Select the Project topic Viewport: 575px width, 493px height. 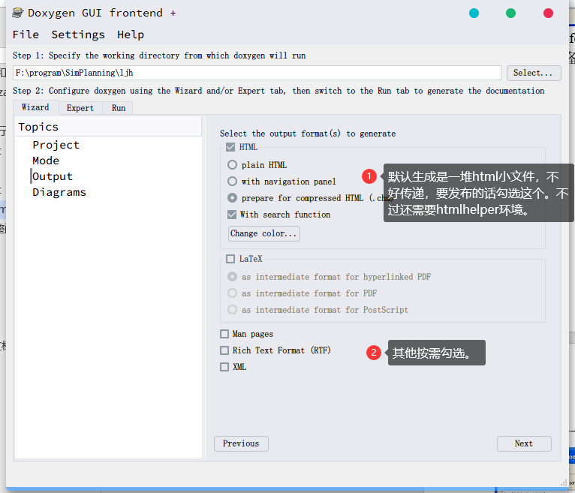coord(56,145)
